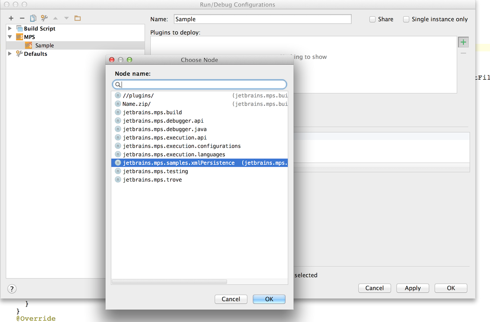Add a plugin with the green plus button
The height and width of the screenshot is (322, 490).
tap(463, 42)
